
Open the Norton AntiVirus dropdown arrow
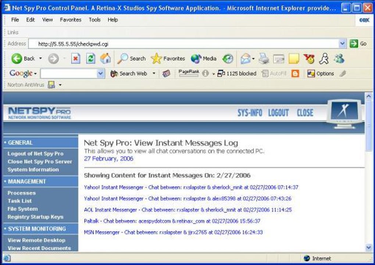coord(60,85)
